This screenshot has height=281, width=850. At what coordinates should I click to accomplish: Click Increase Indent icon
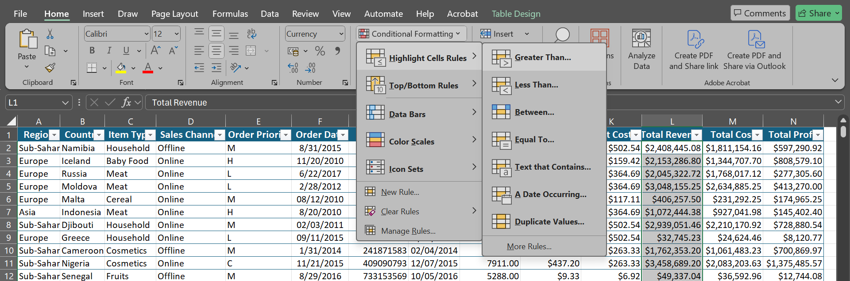[x=216, y=68]
